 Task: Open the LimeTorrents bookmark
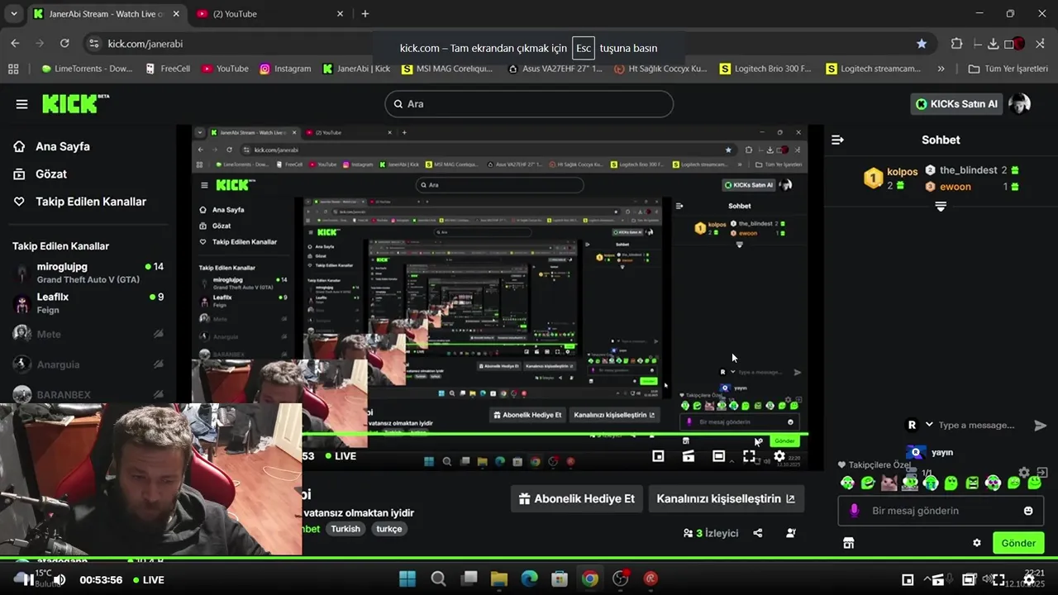point(87,69)
